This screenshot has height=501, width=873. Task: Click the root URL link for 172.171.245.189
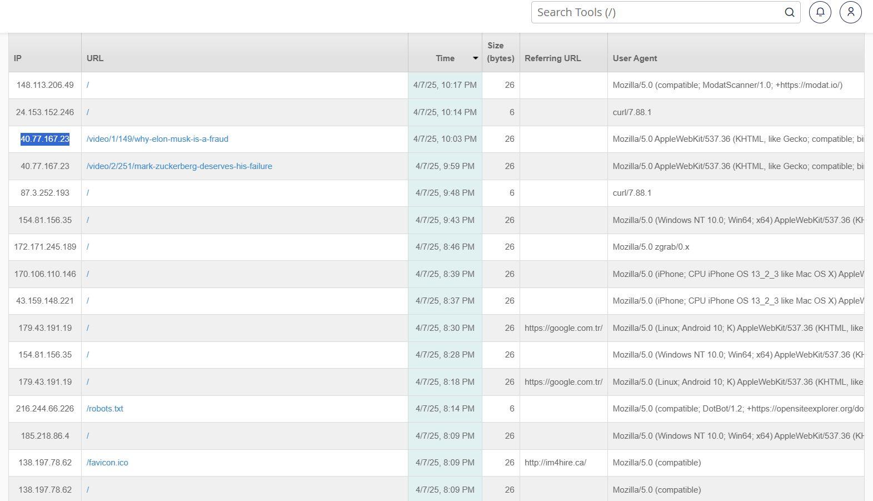point(88,247)
